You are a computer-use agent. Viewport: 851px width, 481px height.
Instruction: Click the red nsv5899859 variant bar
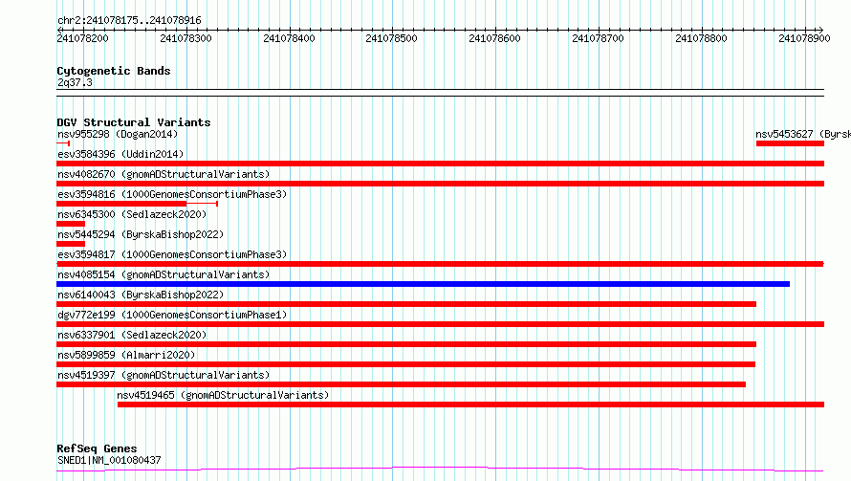click(x=406, y=364)
